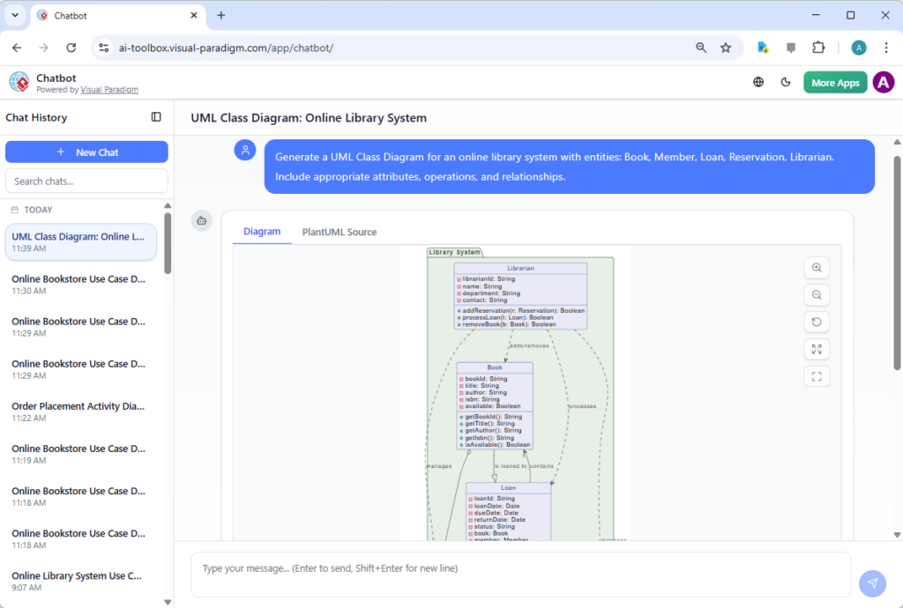Viewport: 903px width, 608px height.
Task: Reset the diagram view
Action: click(817, 322)
